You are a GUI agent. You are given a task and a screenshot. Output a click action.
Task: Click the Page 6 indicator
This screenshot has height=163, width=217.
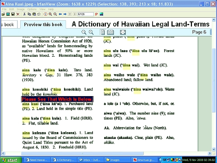click(199, 32)
